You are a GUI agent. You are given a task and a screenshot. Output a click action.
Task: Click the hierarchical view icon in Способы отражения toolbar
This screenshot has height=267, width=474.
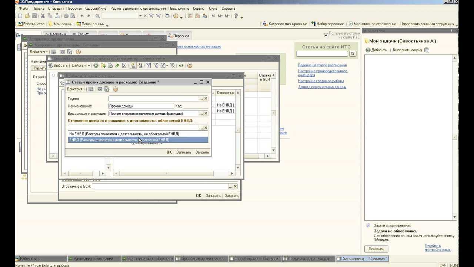(x=133, y=65)
